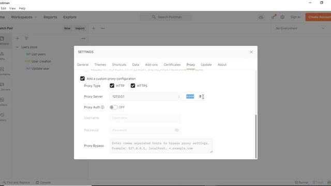Show password using the eye icon
This screenshot has width=331, height=186.
(x=177, y=130)
